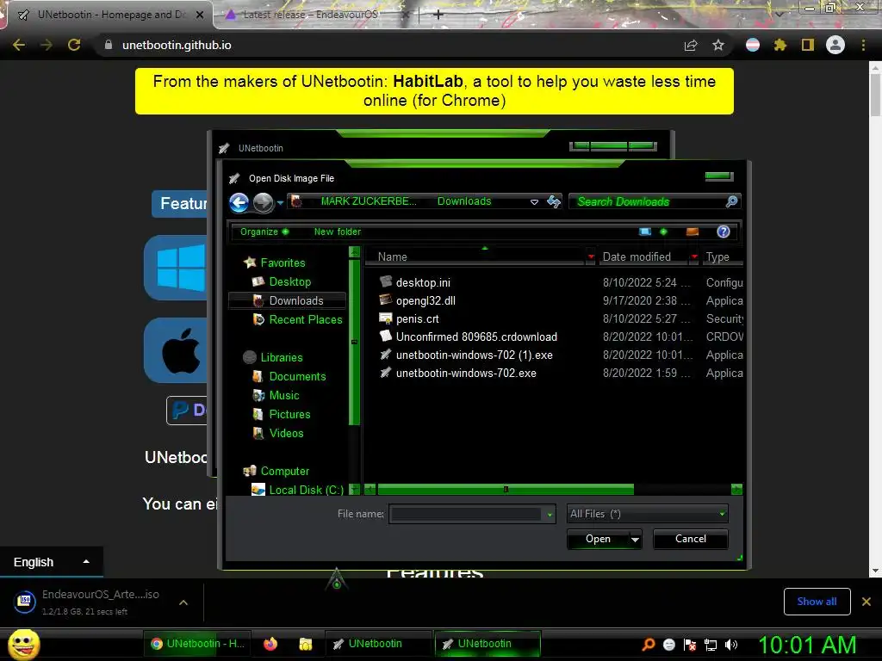Open Local Disk (C:) in sidebar
Viewport: 882px width, 661px height.
[306, 490]
